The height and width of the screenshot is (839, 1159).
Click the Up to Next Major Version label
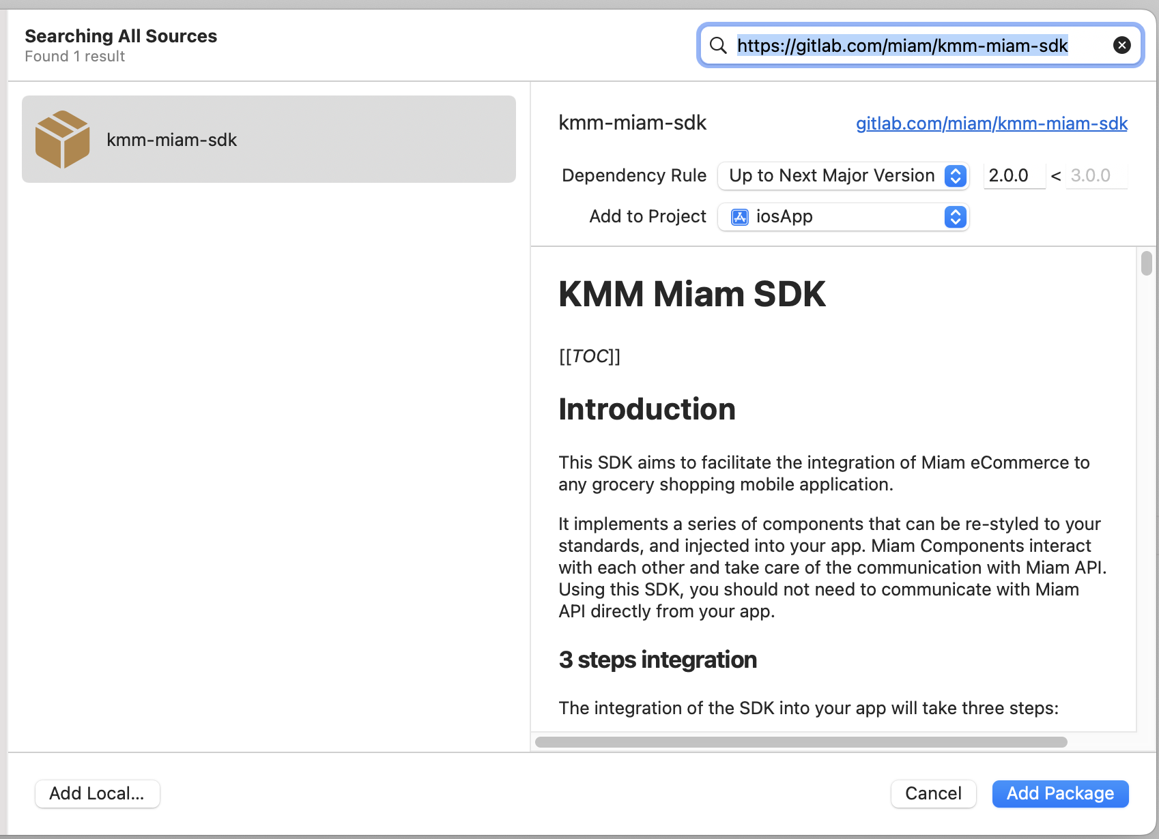pos(831,175)
